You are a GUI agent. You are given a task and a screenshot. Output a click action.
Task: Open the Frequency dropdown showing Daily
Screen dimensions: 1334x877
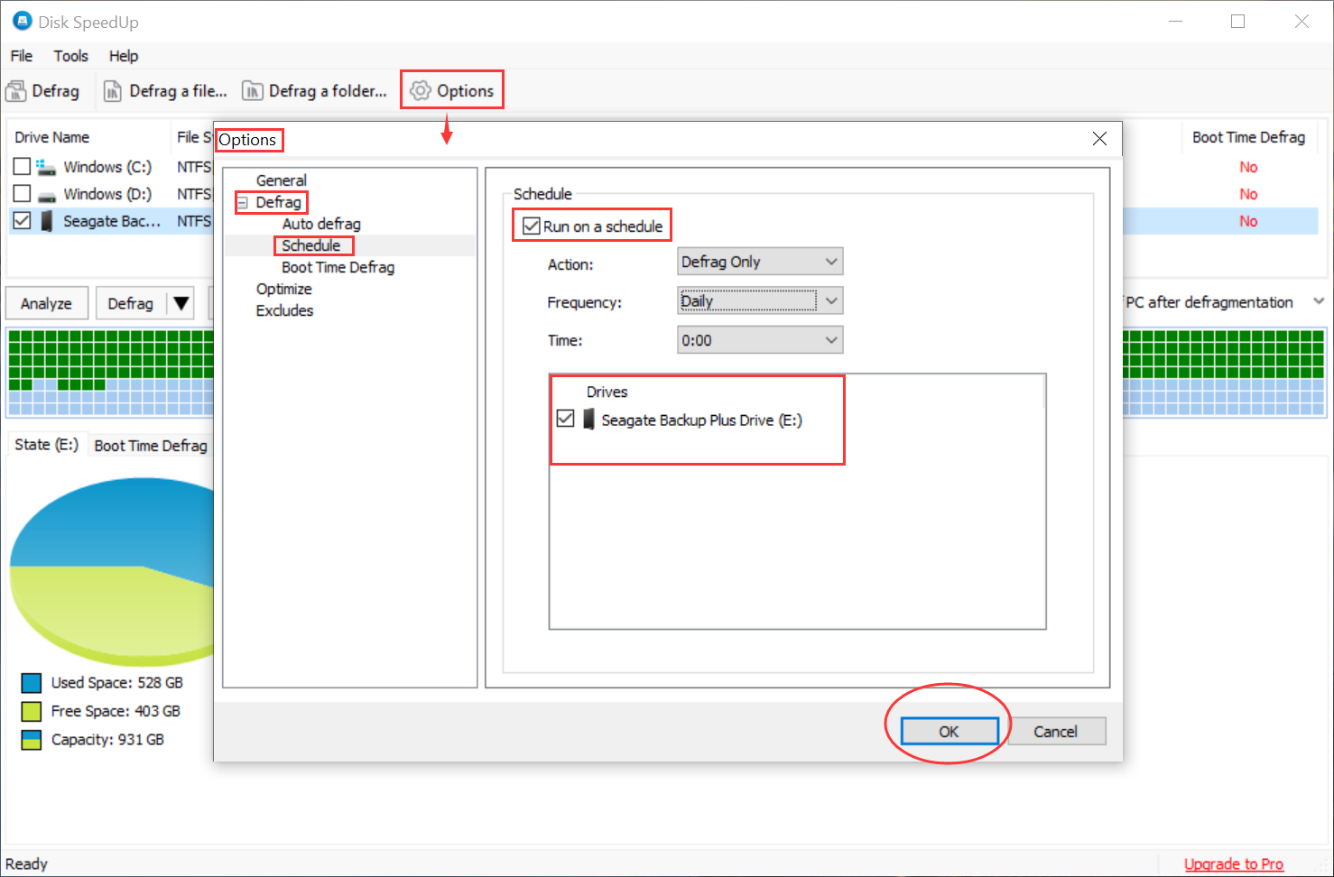[830, 300]
